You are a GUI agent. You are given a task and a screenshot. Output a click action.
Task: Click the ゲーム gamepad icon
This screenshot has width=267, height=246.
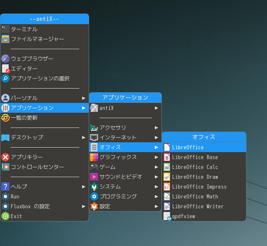[94, 167]
